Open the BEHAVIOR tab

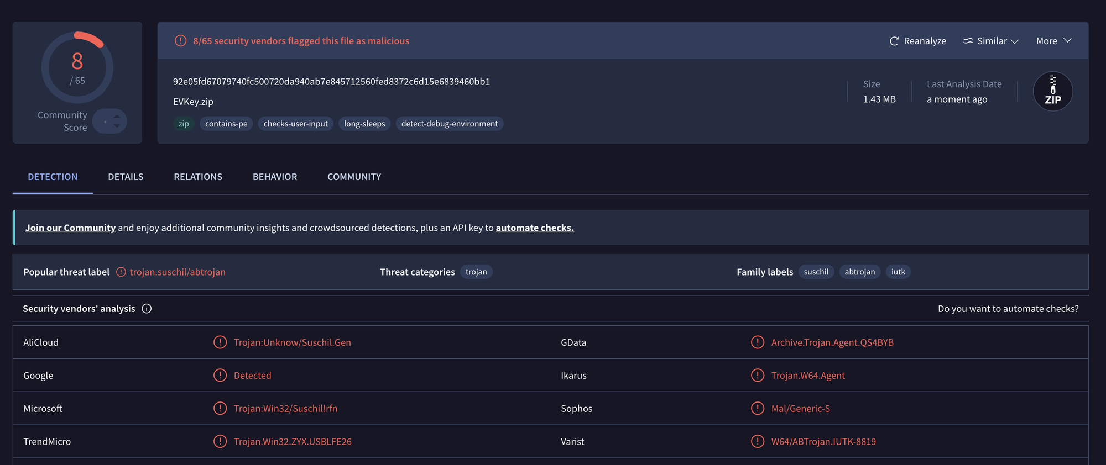click(x=275, y=177)
